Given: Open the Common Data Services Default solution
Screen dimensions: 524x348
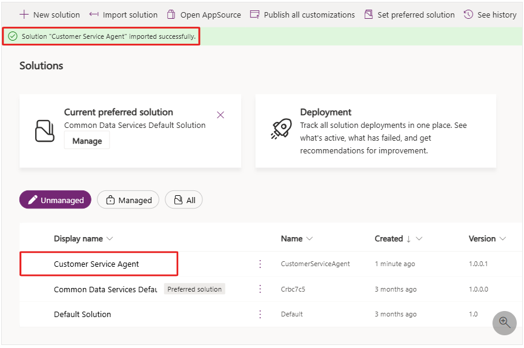Looking at the screenshot, I should [x=105, y=289].
